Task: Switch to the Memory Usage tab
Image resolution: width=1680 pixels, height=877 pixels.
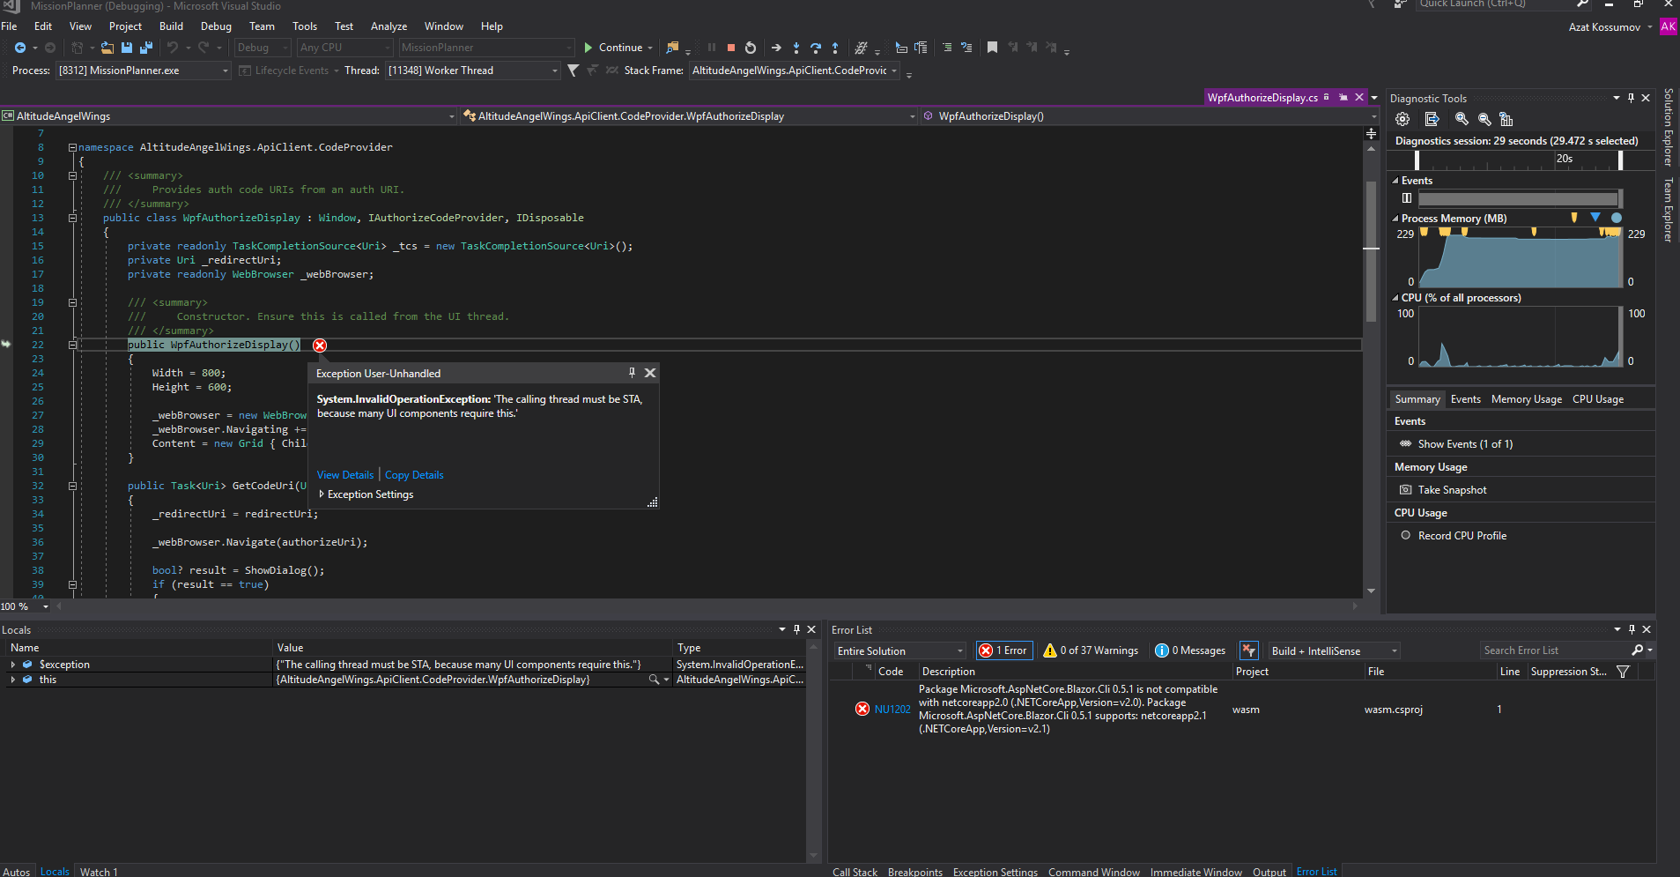Action: pos(1527,399)
